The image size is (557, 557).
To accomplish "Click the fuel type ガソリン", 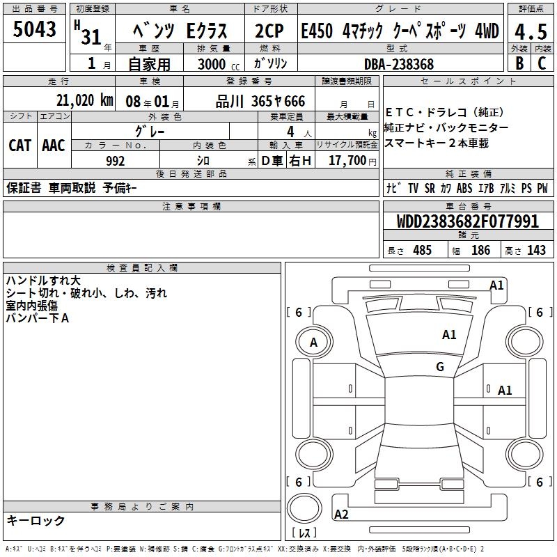I will tap(270, 63).
